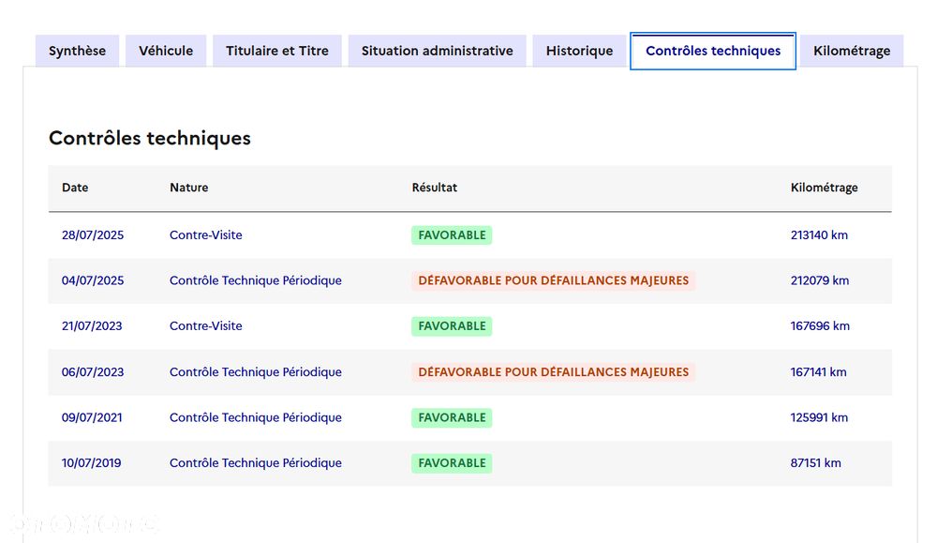Click the Kilométrage column header in the table
This screenshot has width=937, height=543.
[824, 188]
